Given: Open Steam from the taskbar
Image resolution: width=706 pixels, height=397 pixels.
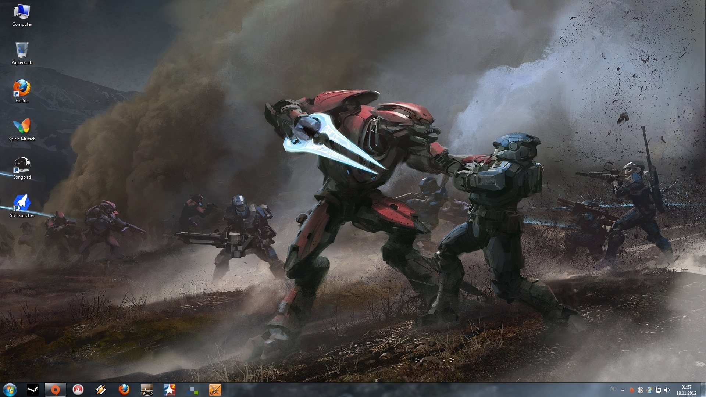Looking at the screenshot, I should 33,390.
